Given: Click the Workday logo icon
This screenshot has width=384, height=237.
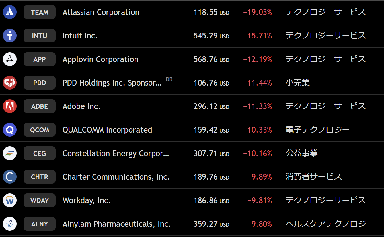Looking at the screenshot, I should [x=10, y=201].
